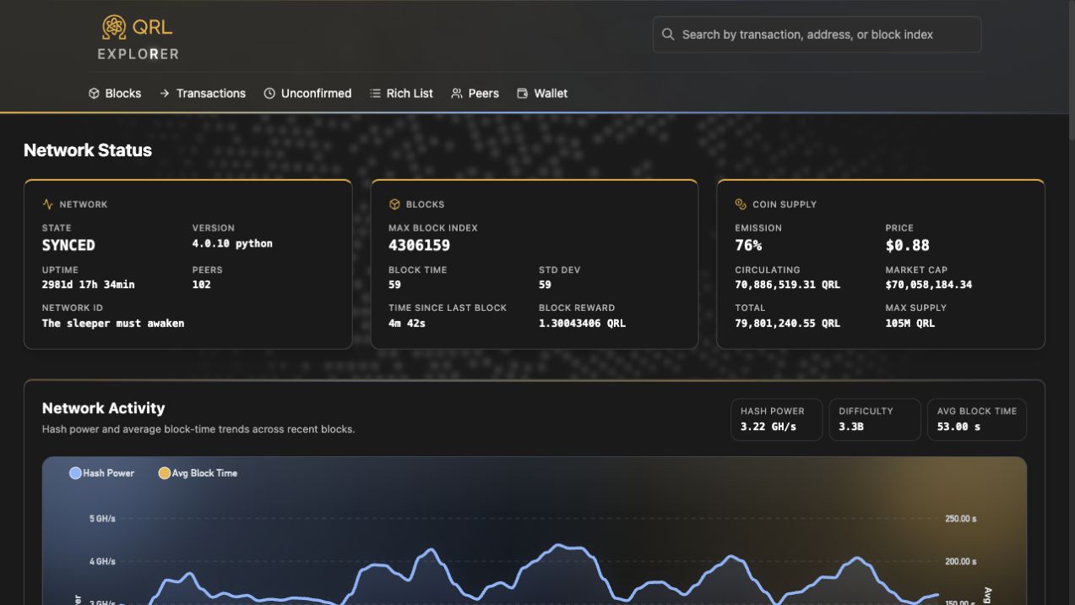This screenshot has height=605, width=1075.
Task: Click the Std Dev value 59
Action: (x=545, y=285)
